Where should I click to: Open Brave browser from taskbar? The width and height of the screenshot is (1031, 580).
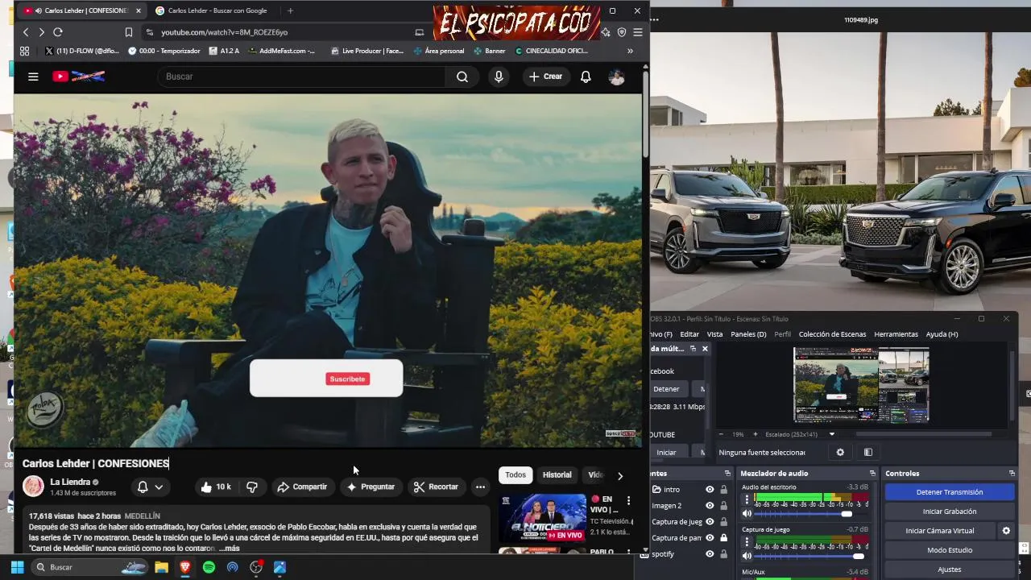(x=185, y=567)
